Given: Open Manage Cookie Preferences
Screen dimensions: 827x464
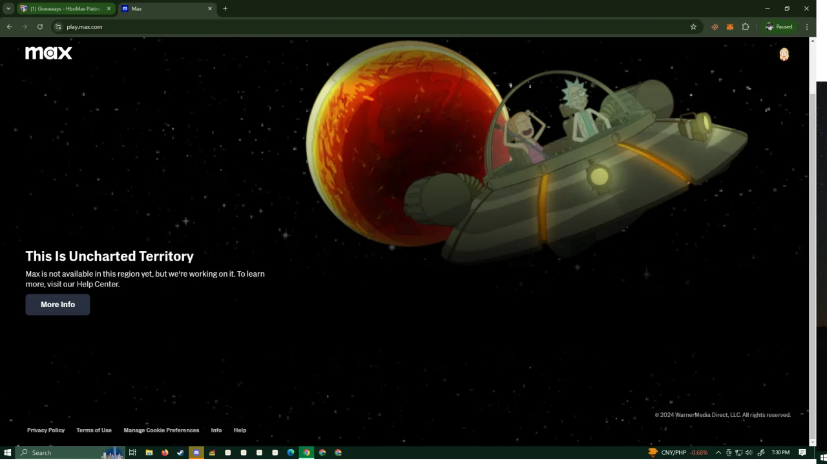Looking at the screenshot, I should [x=162, y=430].
